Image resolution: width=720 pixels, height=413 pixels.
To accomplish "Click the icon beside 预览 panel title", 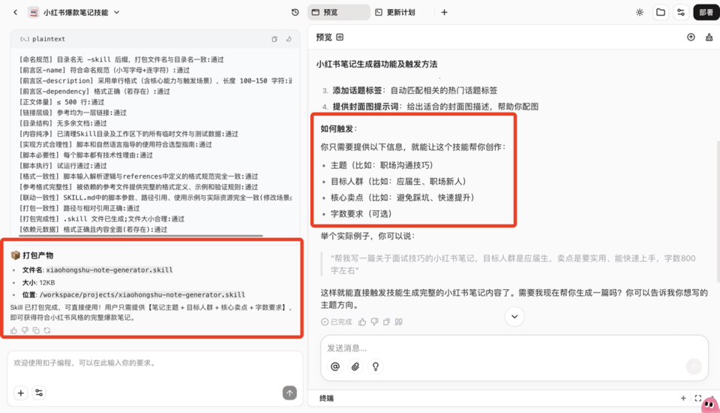I will click(340, 38).
